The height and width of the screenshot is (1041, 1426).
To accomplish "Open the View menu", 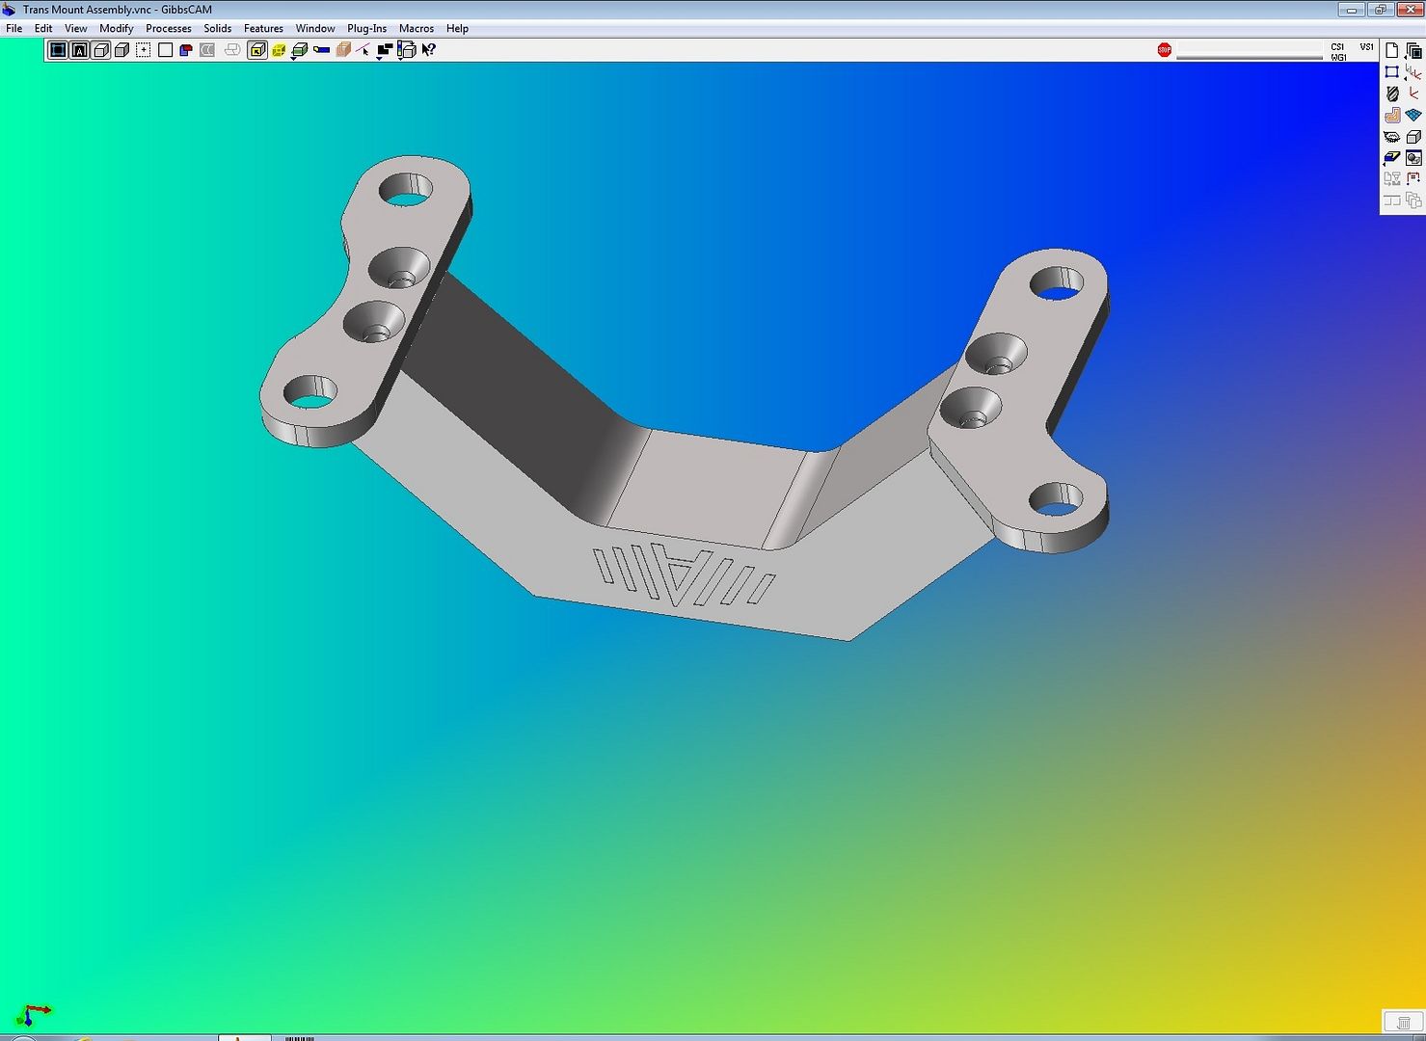I will [x=76, y=28].
